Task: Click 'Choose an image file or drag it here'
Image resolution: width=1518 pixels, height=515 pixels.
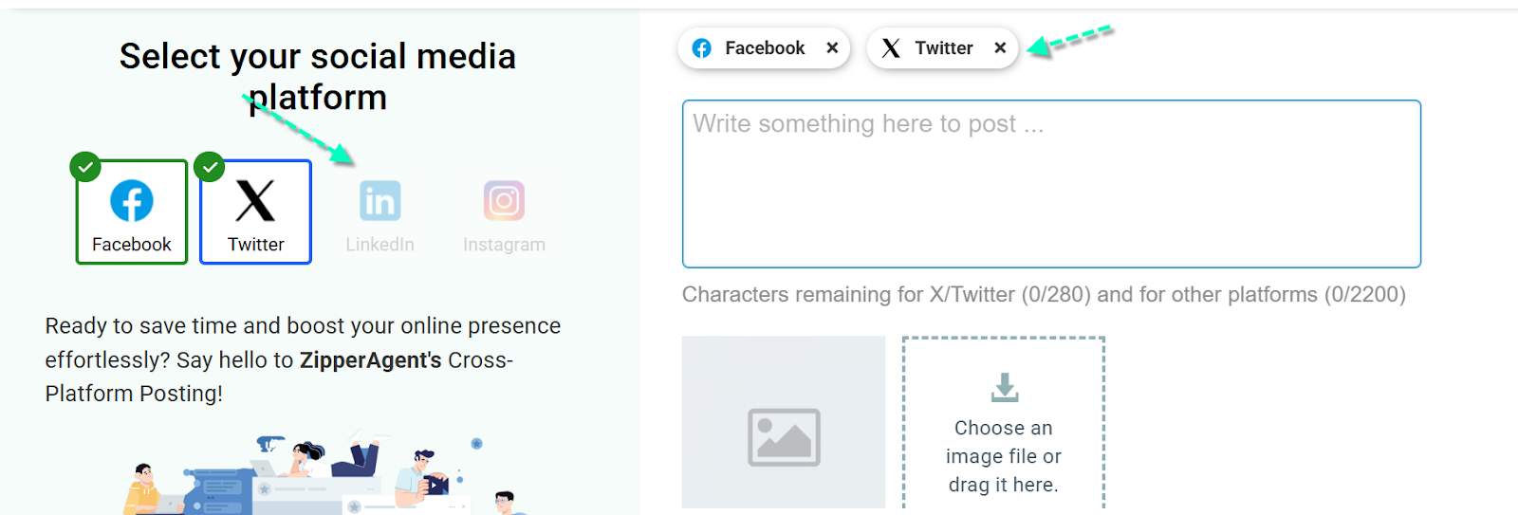Action: [x=1003, y=456]
